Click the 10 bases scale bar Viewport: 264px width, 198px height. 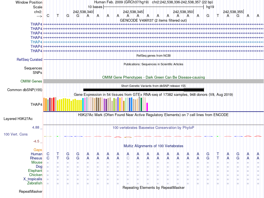(x=154, y=7)
